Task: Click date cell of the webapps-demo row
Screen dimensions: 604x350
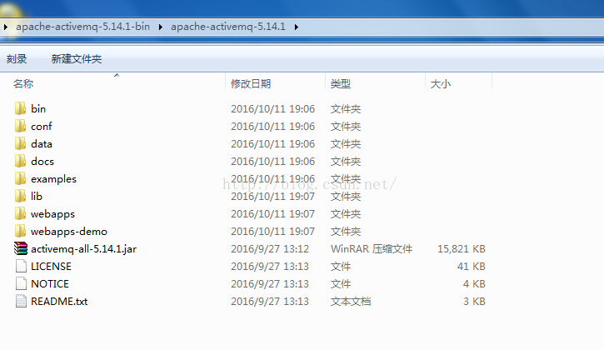Action: 272,232
